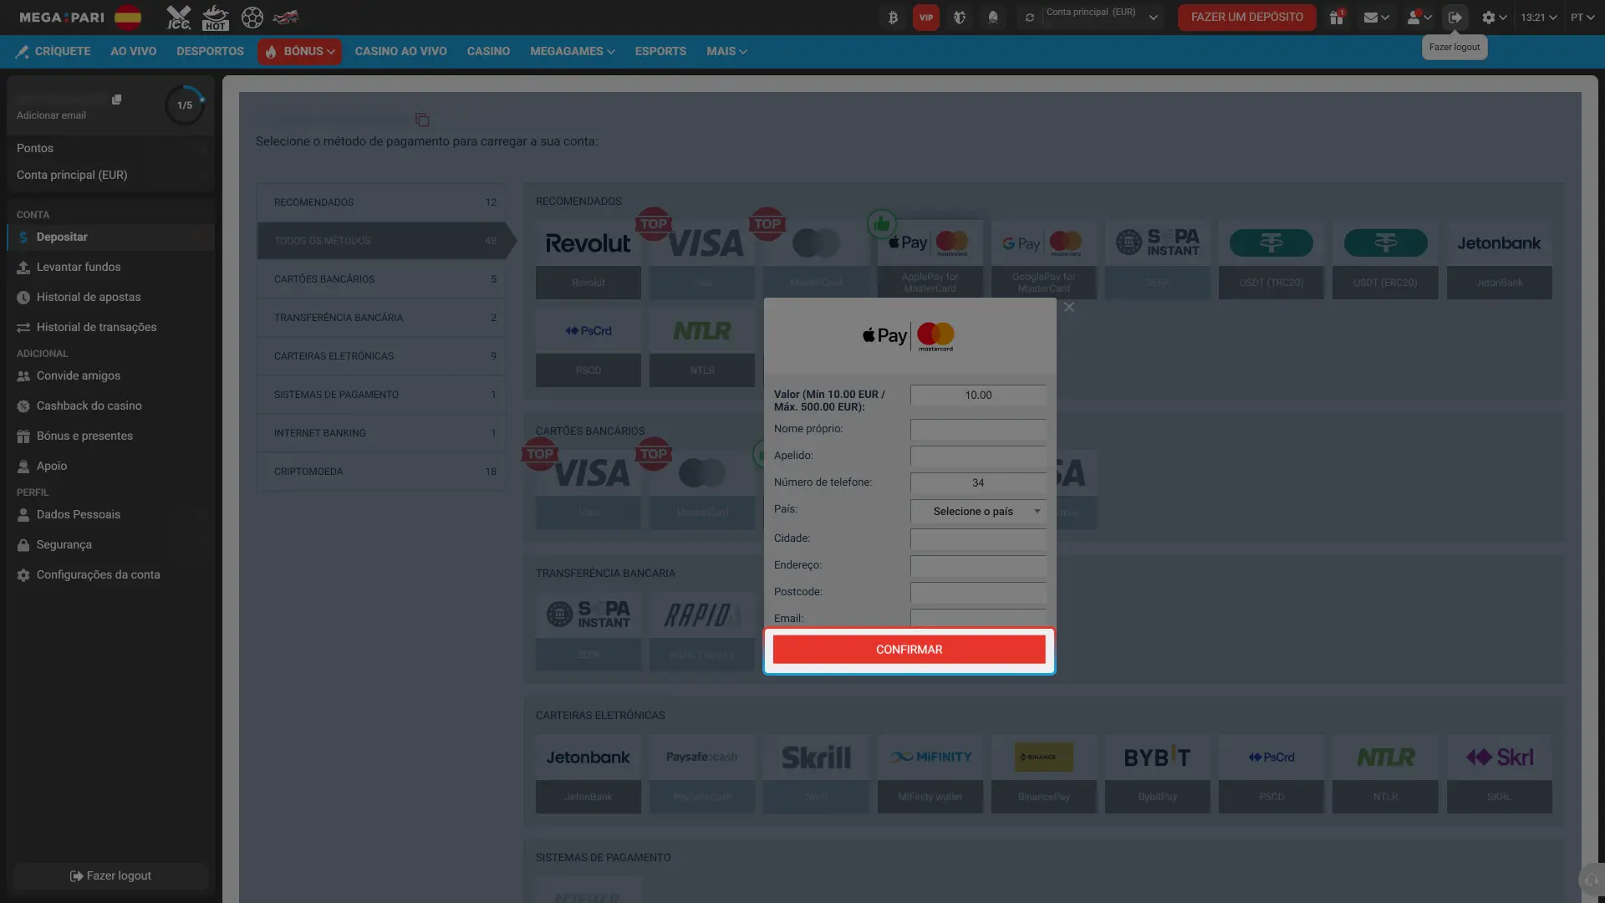Open the HOT games icon
The height and width of the screenshot is (903, 1605).
point(215,18)
